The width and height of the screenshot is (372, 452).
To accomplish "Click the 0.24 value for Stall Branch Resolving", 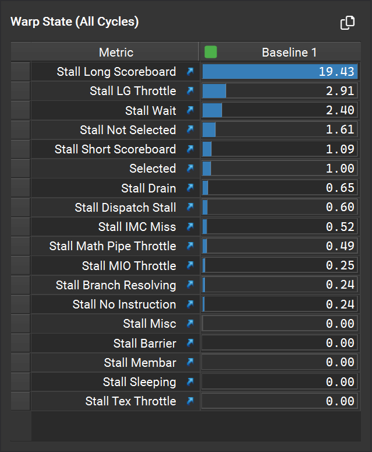I will point(340,285).
